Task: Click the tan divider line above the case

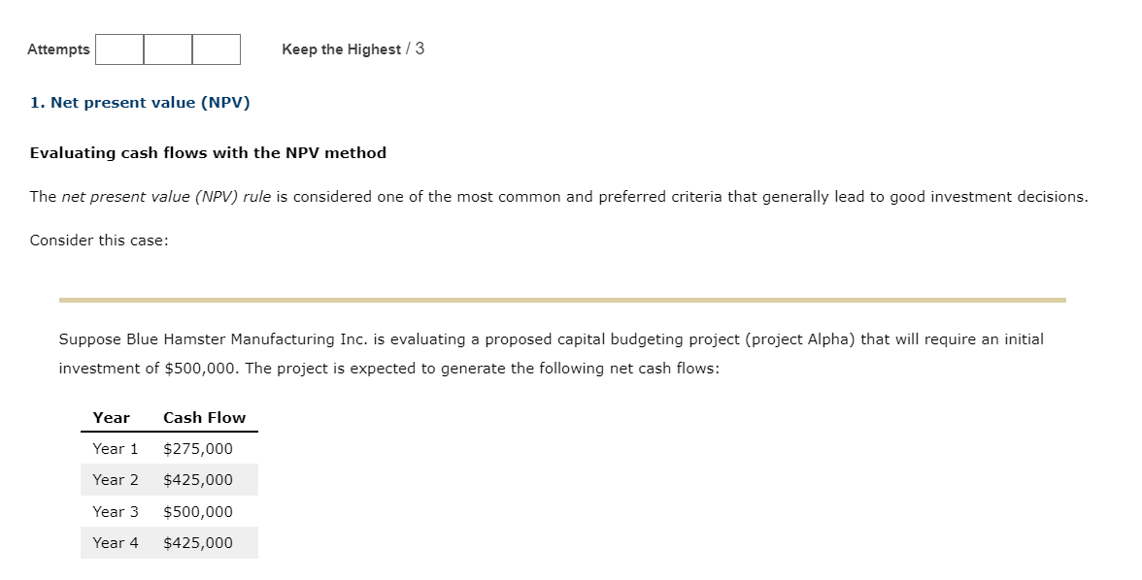Action: point(561,299)
